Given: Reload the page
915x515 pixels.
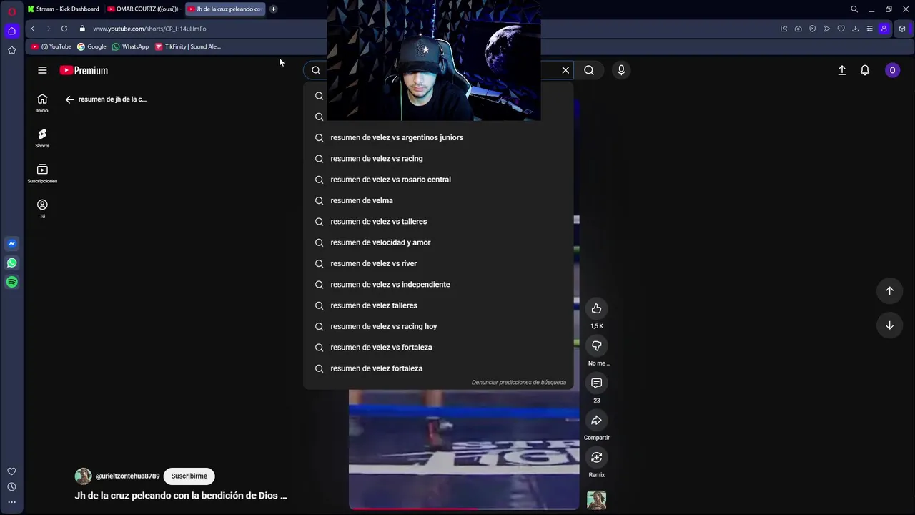Looking at the screenshot, I should coord(64,29).
